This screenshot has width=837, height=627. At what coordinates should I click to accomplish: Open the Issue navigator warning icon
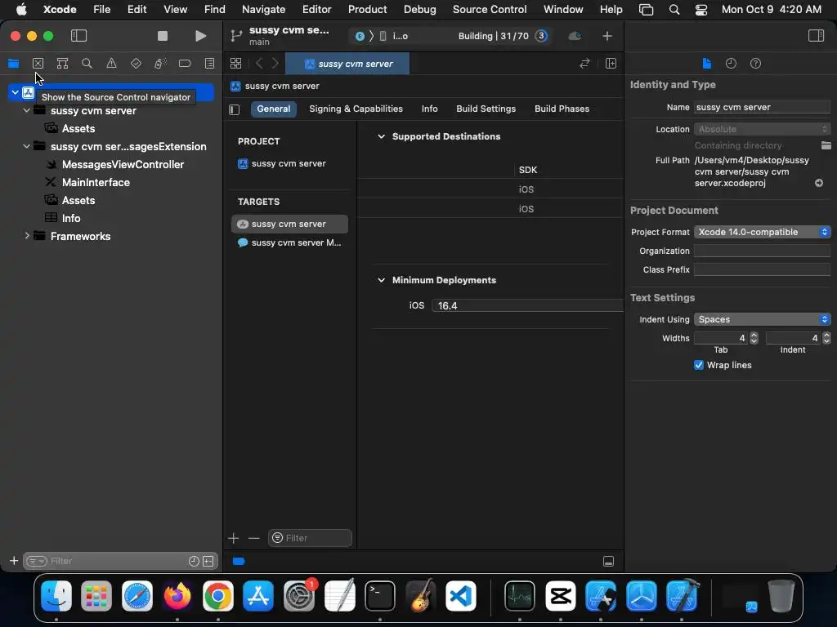pyautogui.click(x=111, y=64)
